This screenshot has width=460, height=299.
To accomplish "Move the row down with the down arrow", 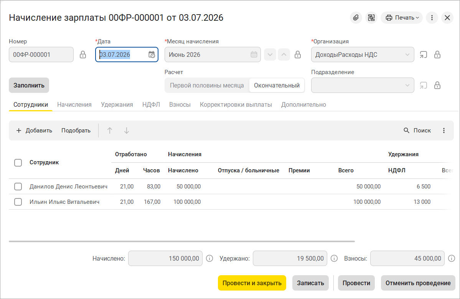I will pyautogui.click(x=127, y=131).
